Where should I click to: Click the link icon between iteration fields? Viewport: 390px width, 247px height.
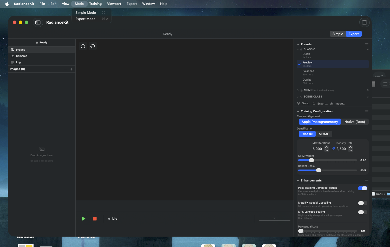coord(333,149)
